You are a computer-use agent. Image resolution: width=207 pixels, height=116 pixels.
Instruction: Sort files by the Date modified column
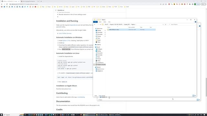(132, 27)
